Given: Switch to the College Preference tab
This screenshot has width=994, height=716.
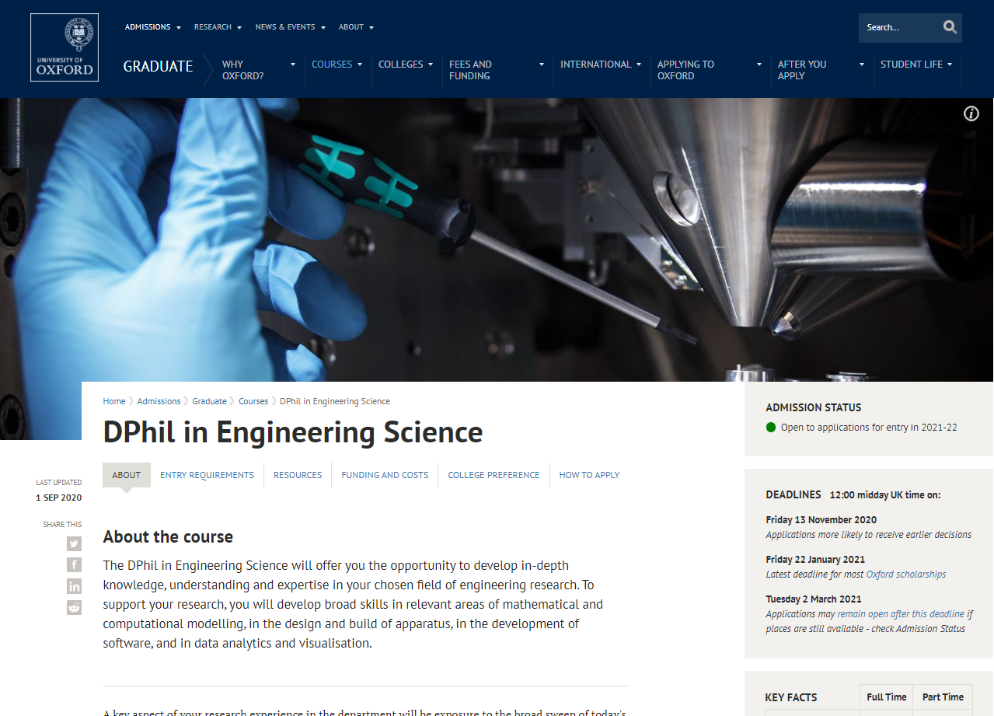Looking at the screenshot, I should (494, 475).
